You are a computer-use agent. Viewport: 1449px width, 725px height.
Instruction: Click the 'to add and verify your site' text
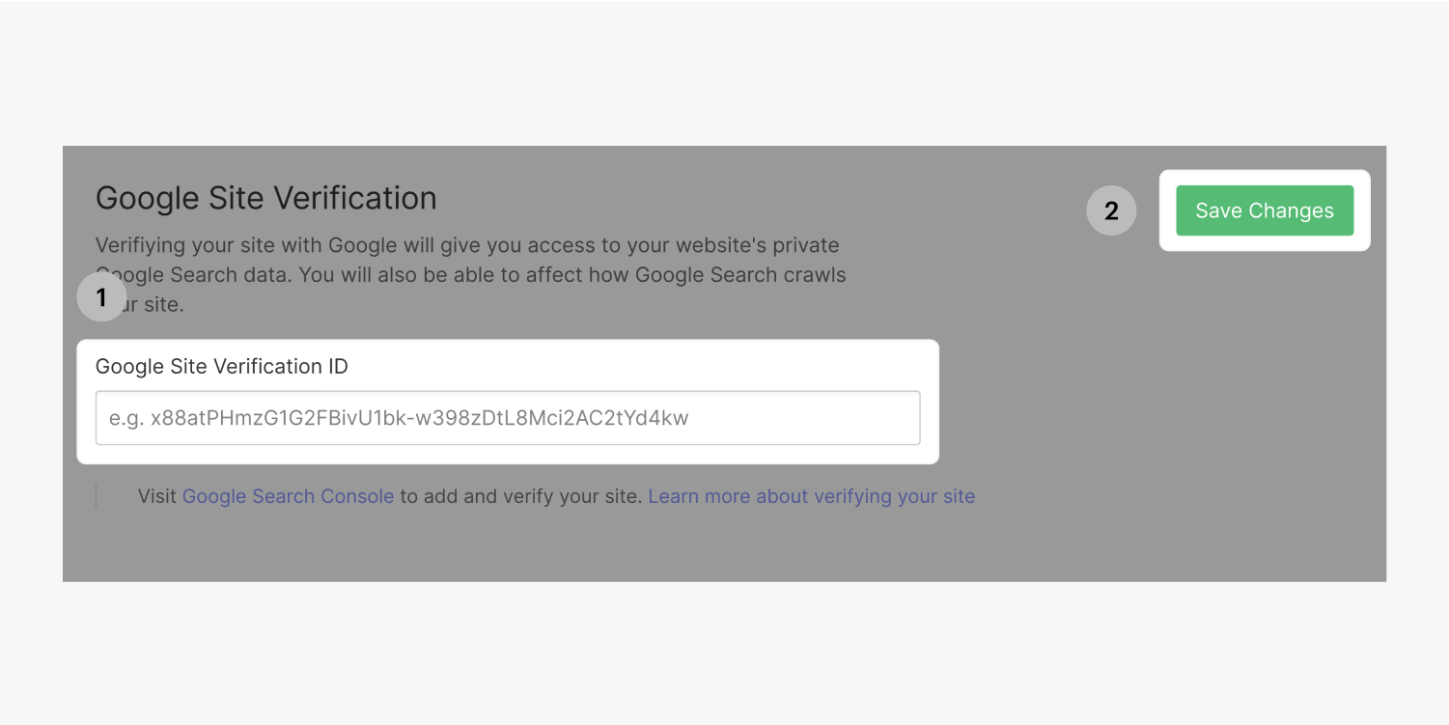(520, 496)
